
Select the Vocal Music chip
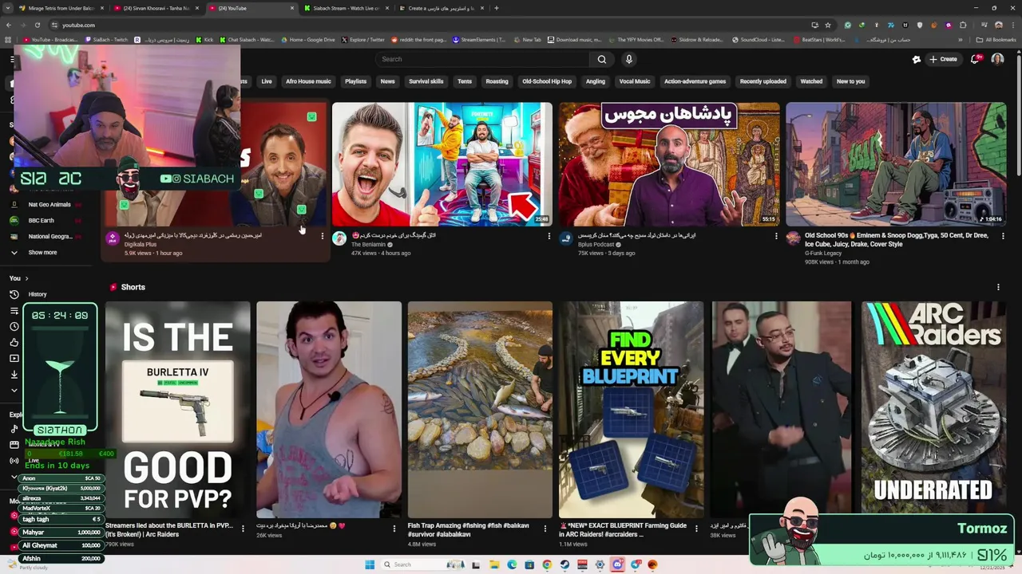[x=635, y=81]
